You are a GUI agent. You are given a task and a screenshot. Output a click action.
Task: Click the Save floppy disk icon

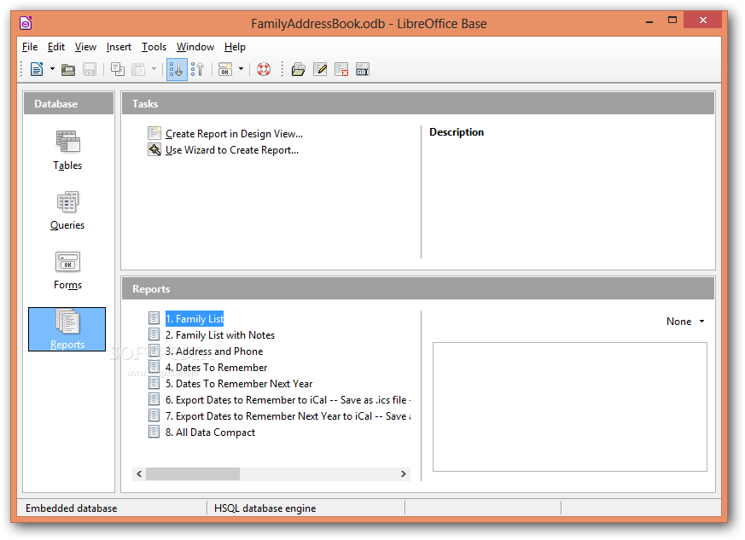pyautogui.click(x=90, y=70)
